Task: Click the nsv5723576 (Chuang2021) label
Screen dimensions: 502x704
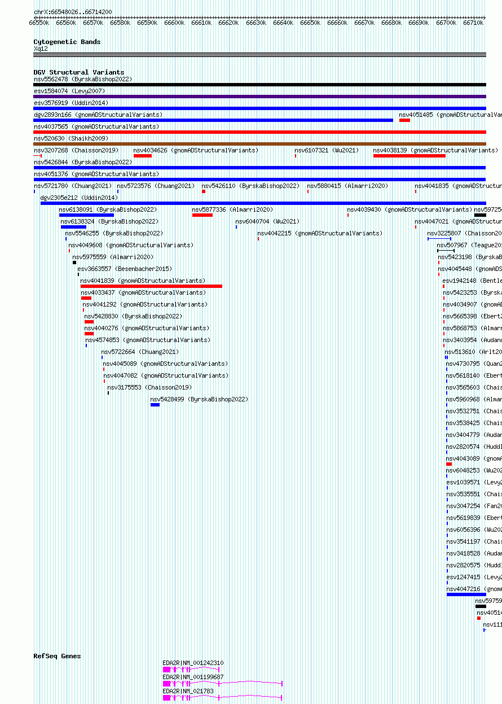Action: [x=156, y=186]
